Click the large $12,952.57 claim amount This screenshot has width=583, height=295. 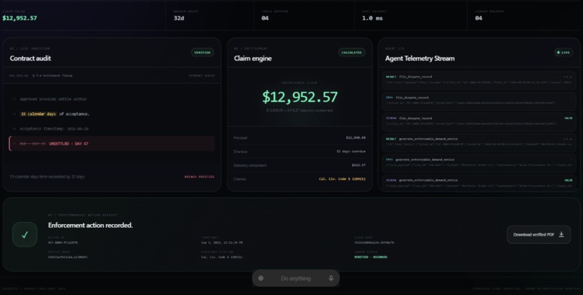(x=299, y=97)
